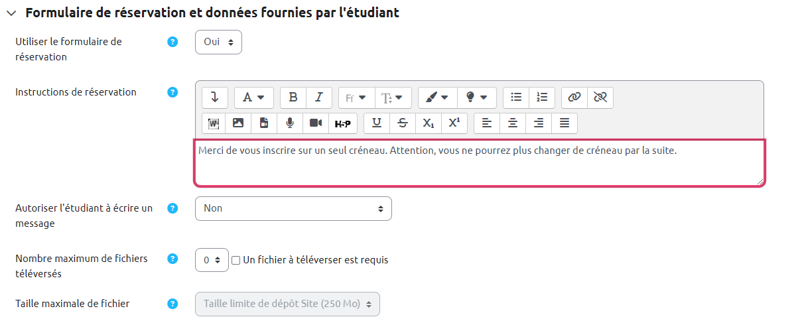Insert an image into the instructions
Viewport: 802px width, 323px height.
[238, 123]
